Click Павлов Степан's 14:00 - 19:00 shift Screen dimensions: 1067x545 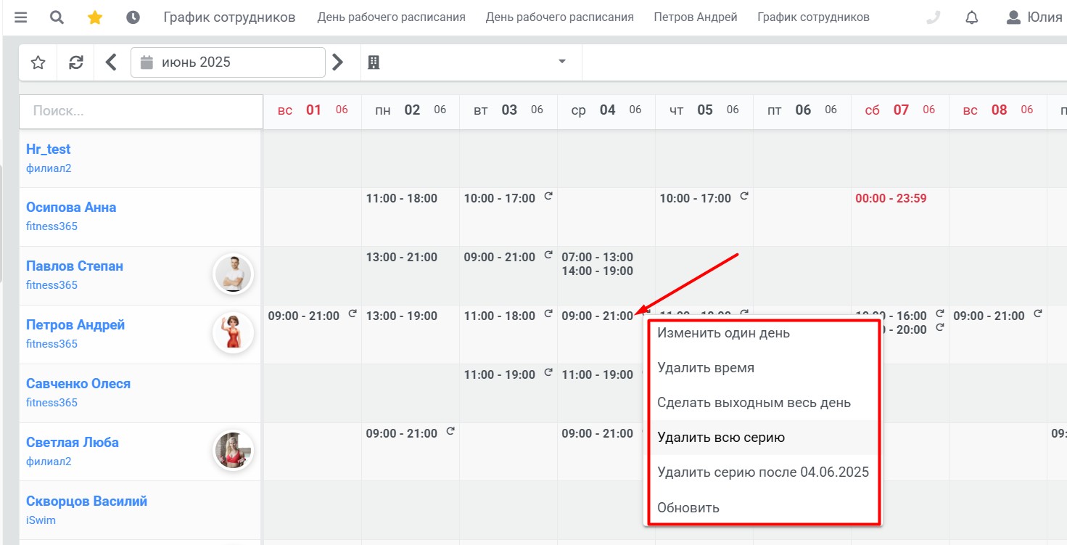click(597, 271)
